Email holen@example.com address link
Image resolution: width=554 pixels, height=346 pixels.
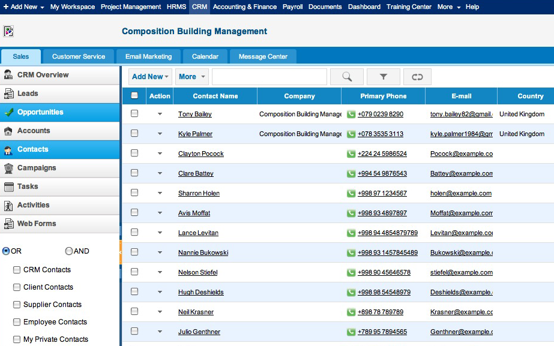(461, 194)
